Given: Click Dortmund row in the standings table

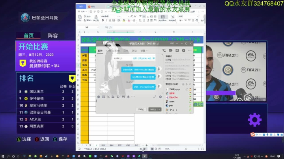Looking at the screenshot, I should pos(46,98).
